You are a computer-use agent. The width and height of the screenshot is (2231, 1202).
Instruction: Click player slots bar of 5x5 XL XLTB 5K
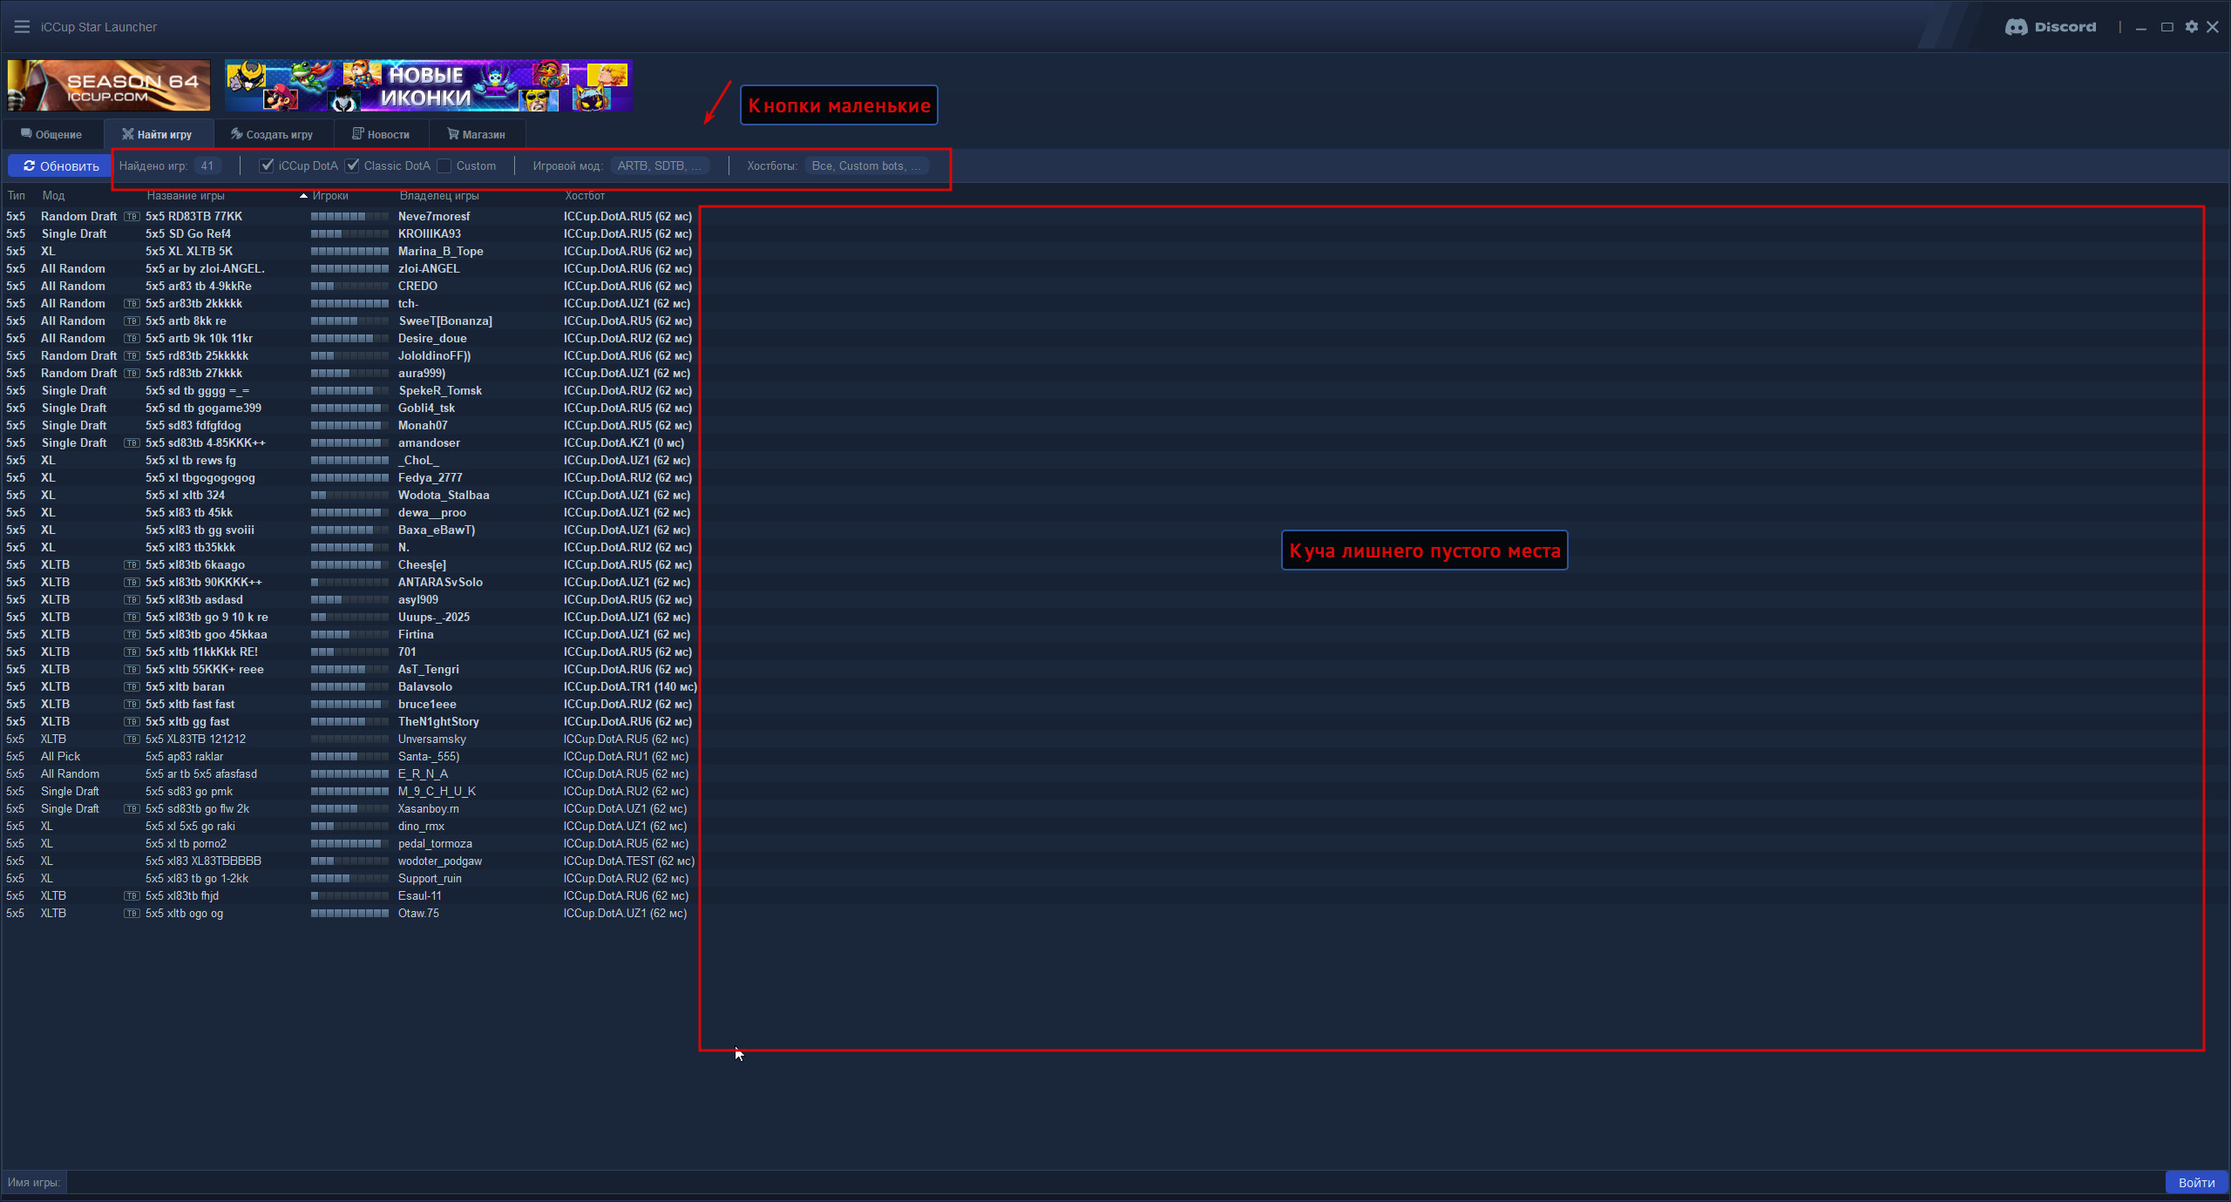click(x=349, y=252)
